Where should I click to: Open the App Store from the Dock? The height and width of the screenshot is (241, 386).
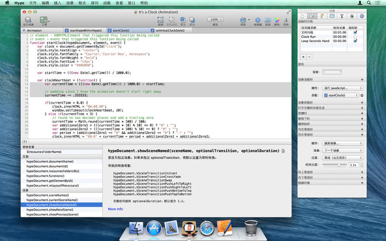[154, 227]
